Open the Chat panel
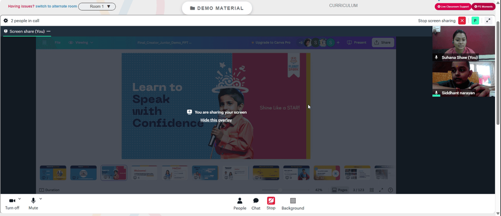 (256, 204)
